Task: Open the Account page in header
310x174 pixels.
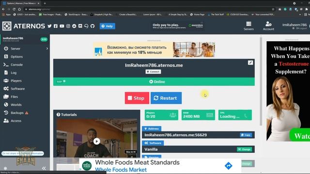Action: pos(268,26)
